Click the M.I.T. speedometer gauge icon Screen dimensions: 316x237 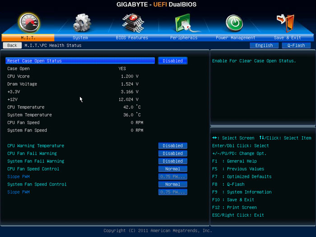pos(29,23)
